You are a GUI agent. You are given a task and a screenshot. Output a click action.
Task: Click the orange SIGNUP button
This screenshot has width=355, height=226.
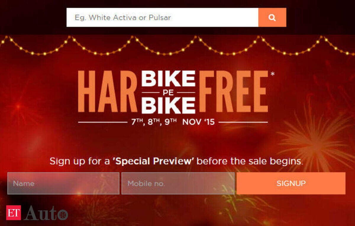[x=291, y=183]
